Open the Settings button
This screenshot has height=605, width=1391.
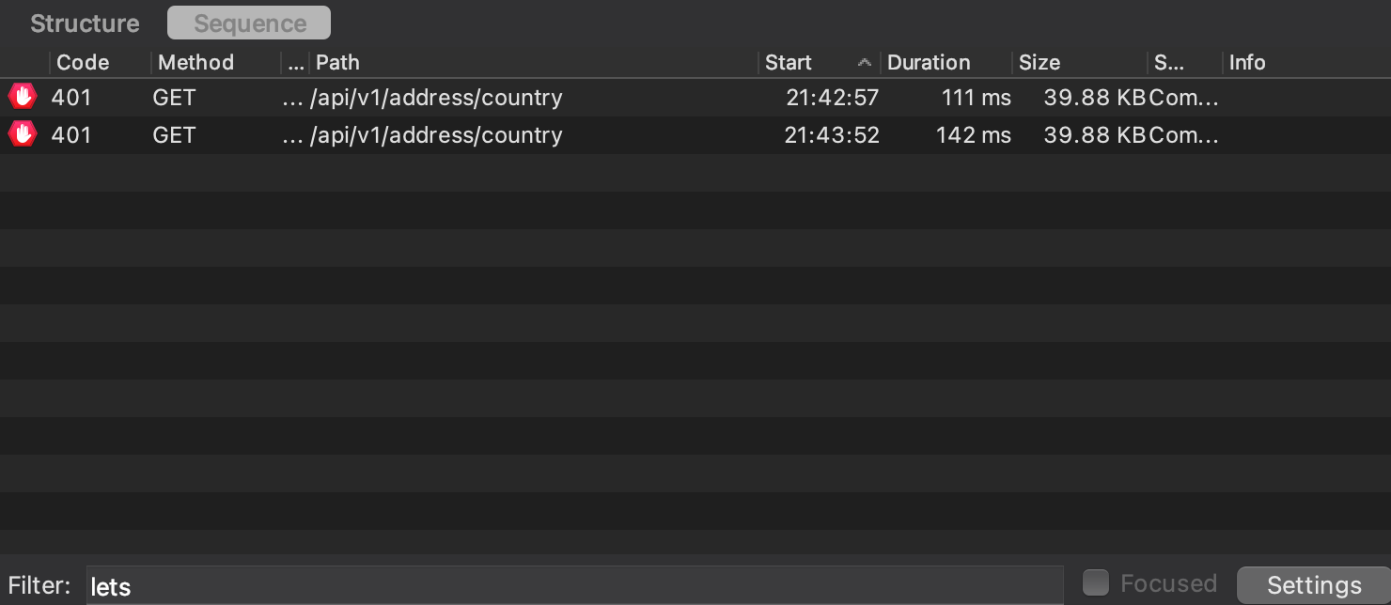point(1313,585)
